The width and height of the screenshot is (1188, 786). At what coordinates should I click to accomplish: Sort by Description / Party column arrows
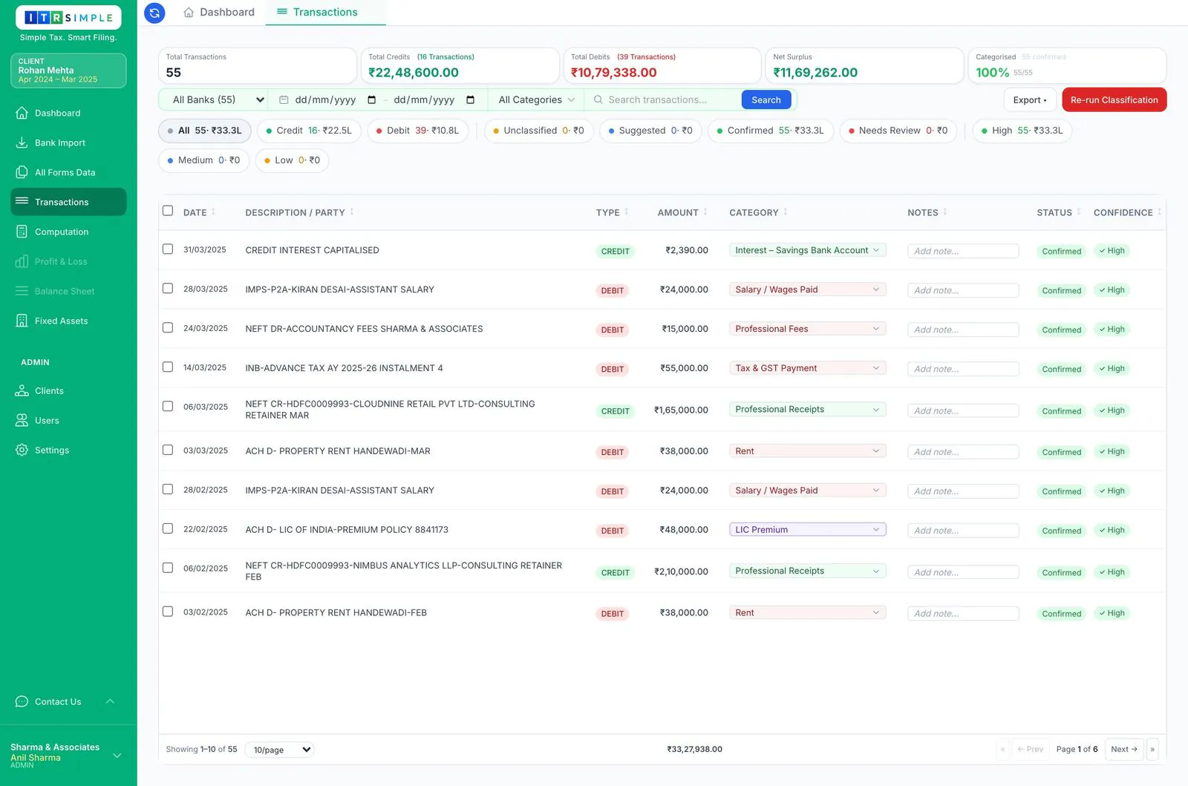point(352,212)
